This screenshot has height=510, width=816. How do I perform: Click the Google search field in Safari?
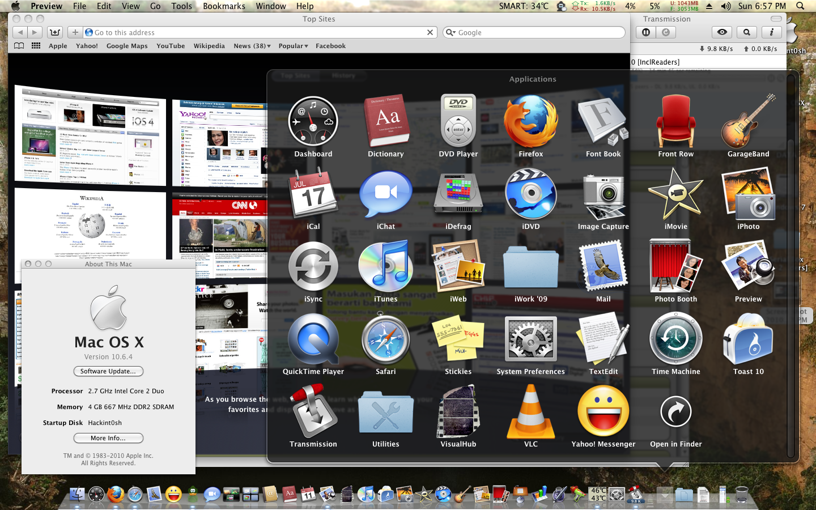[x=534, y=32]
